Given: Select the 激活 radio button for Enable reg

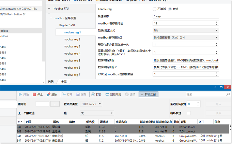Looking at the screenshot, I should (x=170, y=9).
